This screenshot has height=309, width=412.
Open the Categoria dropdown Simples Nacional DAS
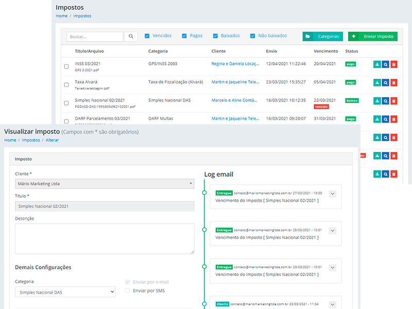pos(65,292)
